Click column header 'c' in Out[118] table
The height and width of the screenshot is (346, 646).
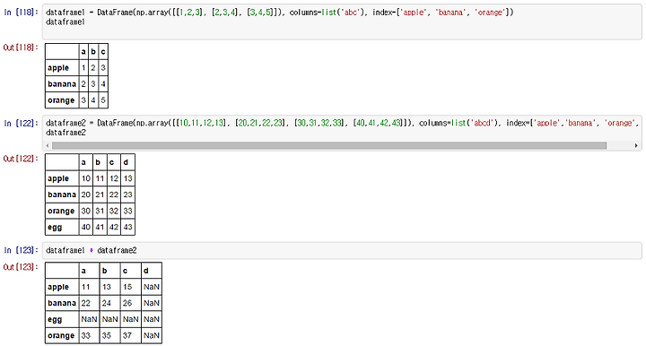coord(103,52)
